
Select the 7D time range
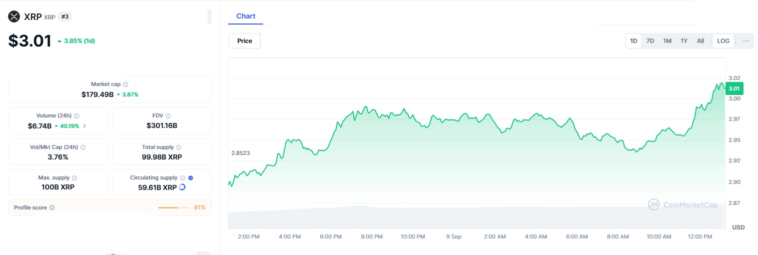[650, 41]
